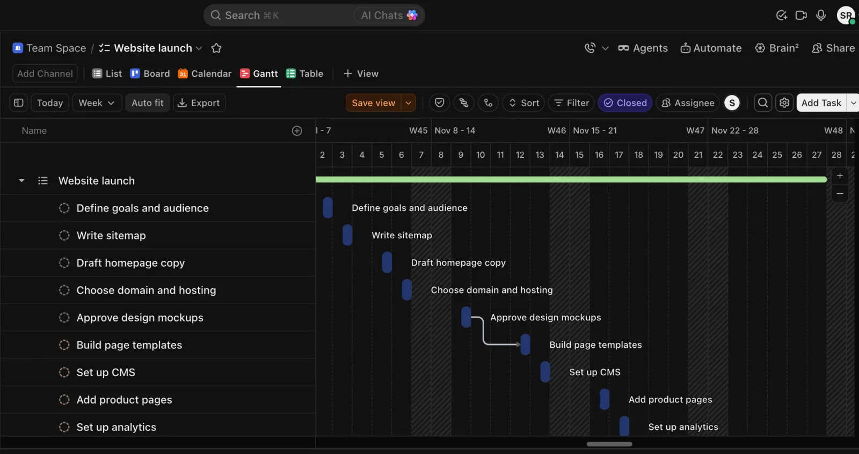Click the quick task checkmark icon in header
This screenshot has height=454, width=859.
point(782,16)
